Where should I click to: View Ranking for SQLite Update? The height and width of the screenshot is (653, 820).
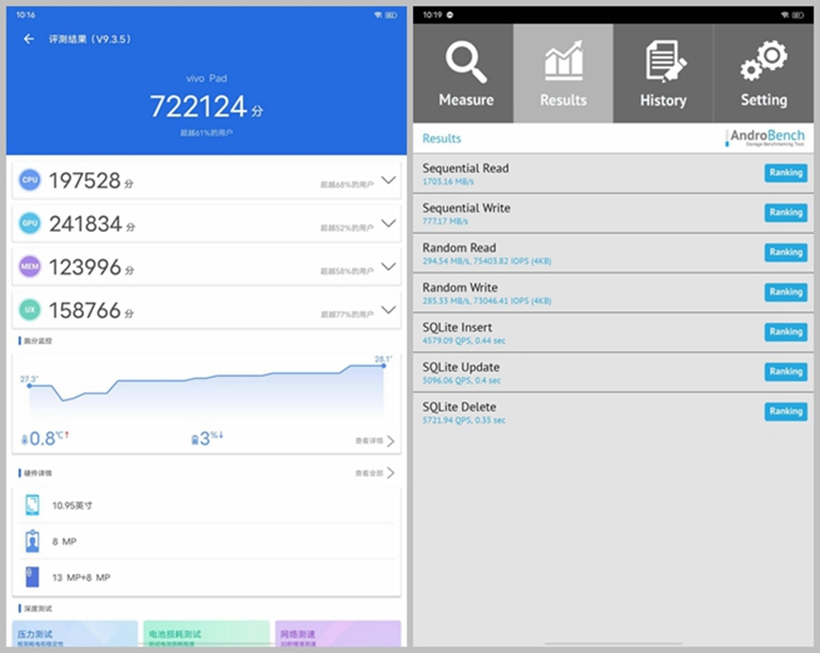click(x=786, y=371)
